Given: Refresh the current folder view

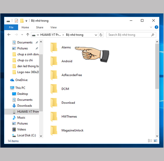Looking at the screenshot, I should [101, 35].
